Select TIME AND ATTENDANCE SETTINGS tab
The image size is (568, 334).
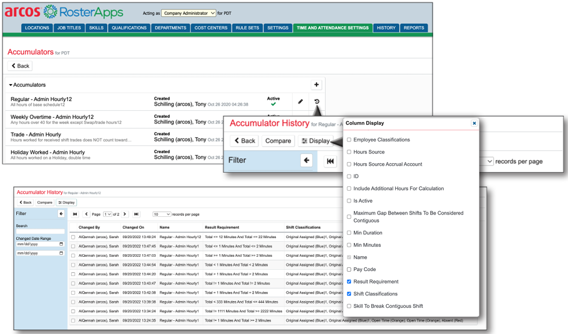coord(333,28)
